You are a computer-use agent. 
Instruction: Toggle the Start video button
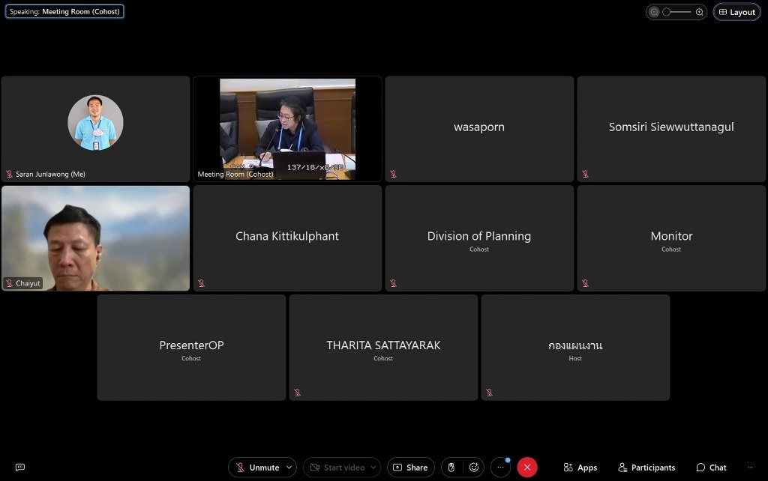(x=338, y=468)
